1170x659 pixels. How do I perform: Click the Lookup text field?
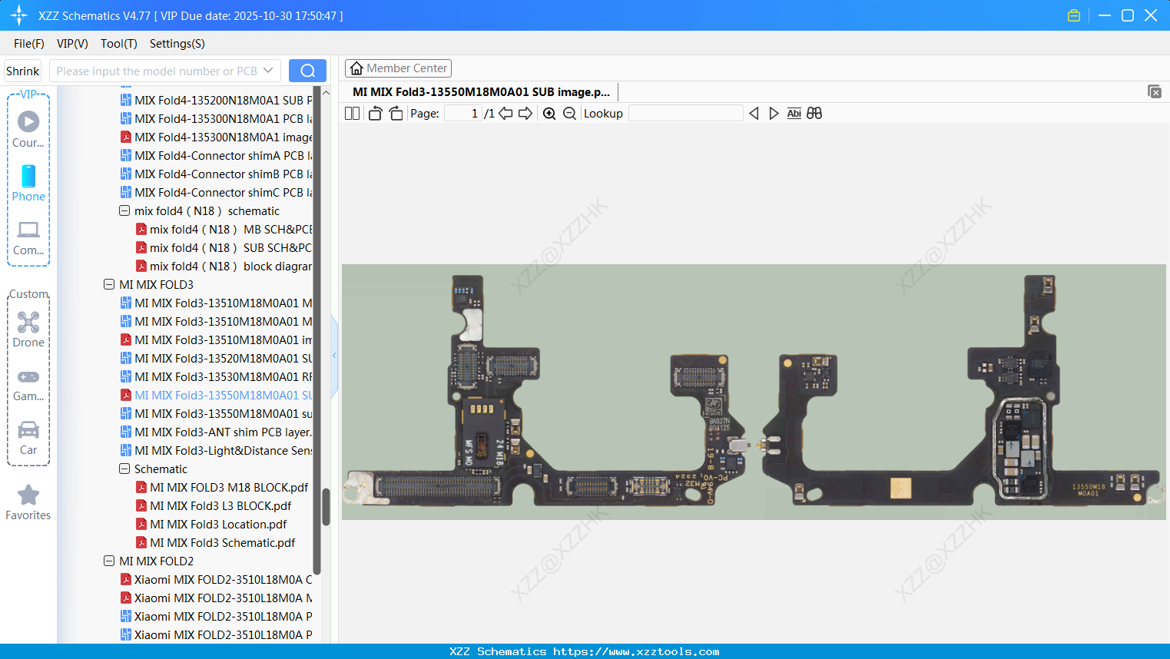(x=685, y=114)
